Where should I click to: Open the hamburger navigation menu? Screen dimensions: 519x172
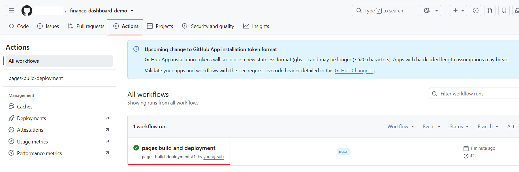pyautogui.click(x=11, y=10)
